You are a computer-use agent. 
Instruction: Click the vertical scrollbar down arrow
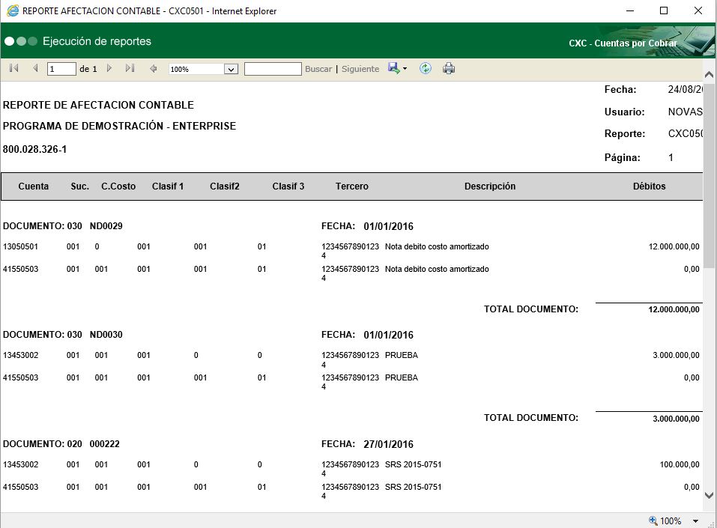(710, 495)
